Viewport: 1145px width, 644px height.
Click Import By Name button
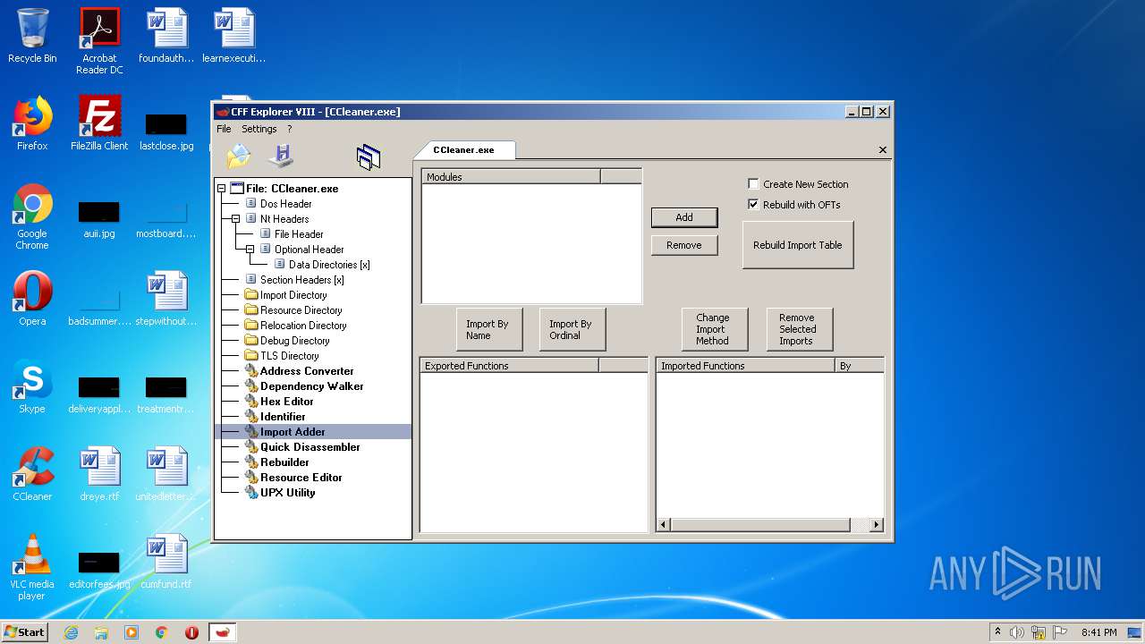coord(488,330)
